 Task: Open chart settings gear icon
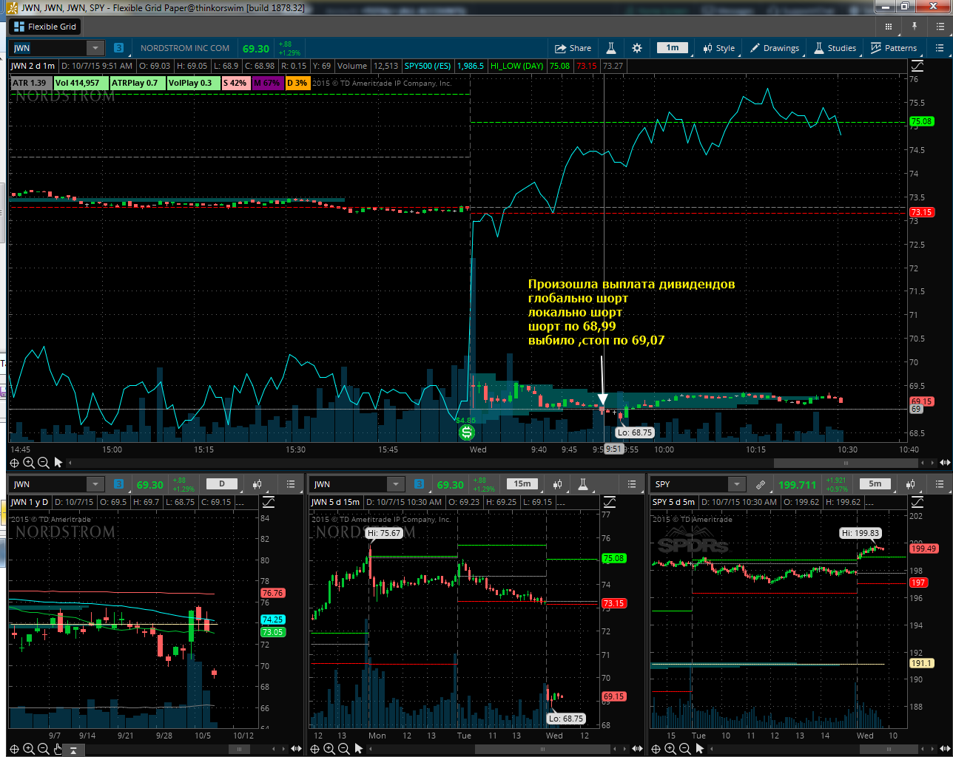[x=637, y=48]
